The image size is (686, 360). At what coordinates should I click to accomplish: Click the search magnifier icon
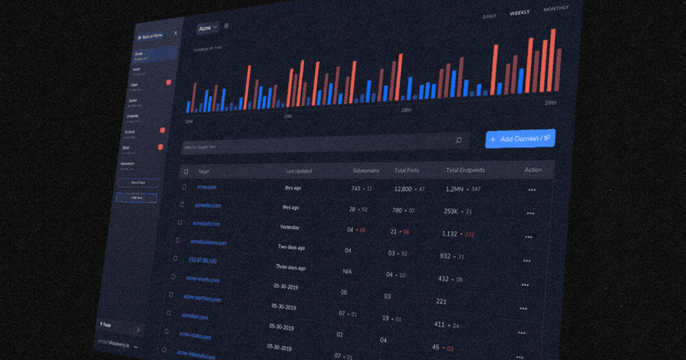458,141
